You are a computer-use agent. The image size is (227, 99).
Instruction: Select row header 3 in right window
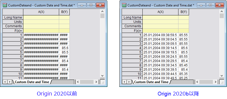132,44
